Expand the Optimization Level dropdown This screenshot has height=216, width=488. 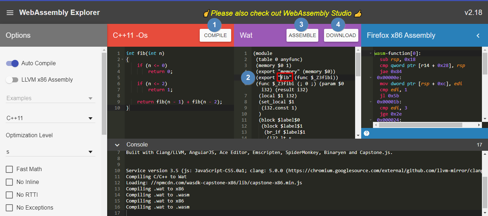coord(50,152)
